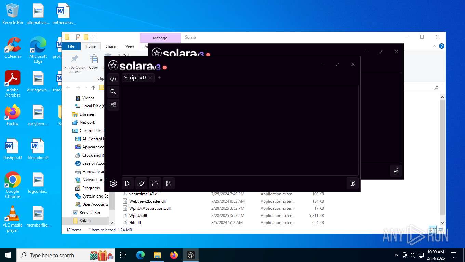This screenshot has width=465, height=262.
Task: Select the Script #0 tab
Action: click(135, 78)
